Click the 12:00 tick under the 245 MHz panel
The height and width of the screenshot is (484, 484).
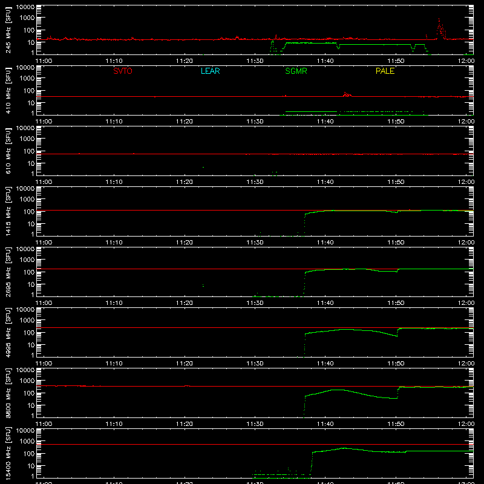(466, 61)
